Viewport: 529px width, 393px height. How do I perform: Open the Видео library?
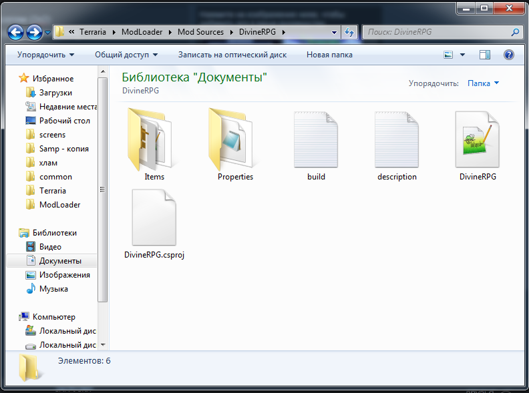tap(43, 247)
